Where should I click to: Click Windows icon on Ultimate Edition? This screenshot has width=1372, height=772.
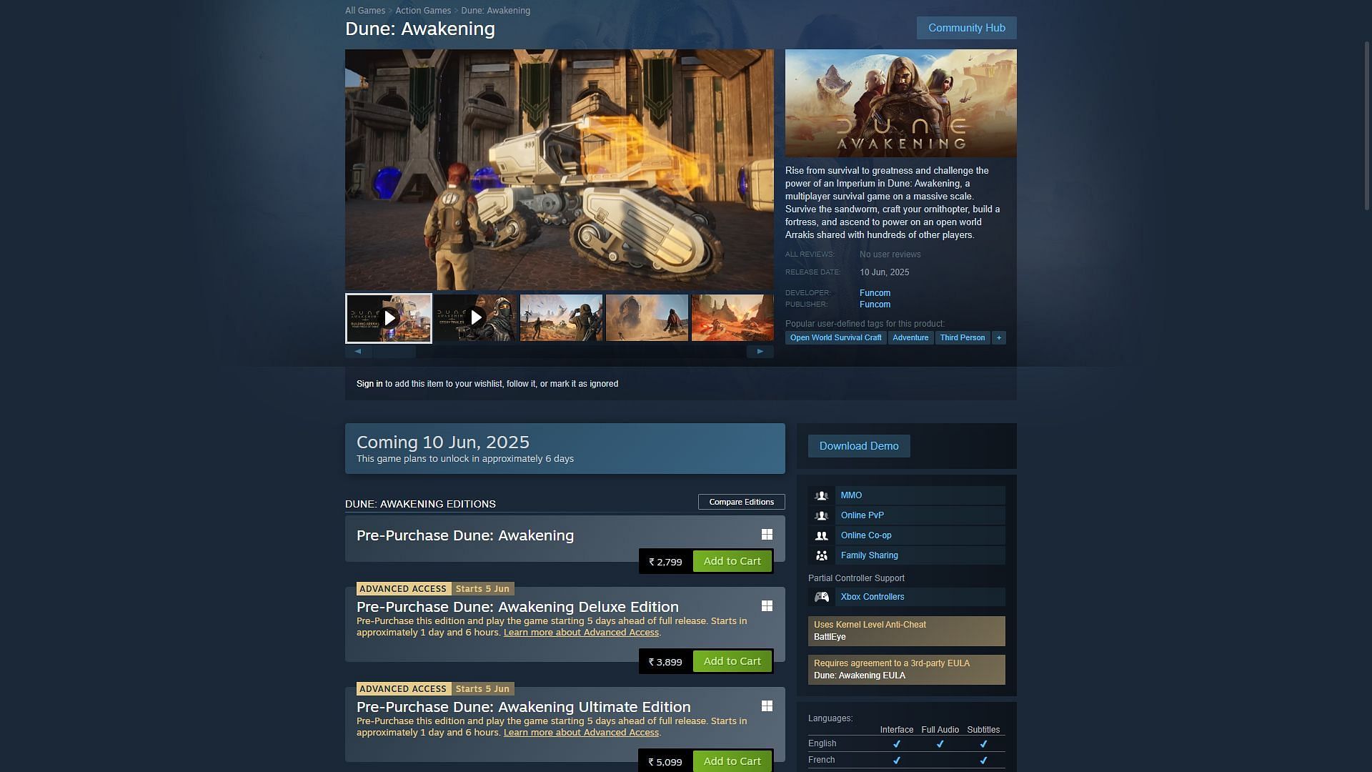767,706
